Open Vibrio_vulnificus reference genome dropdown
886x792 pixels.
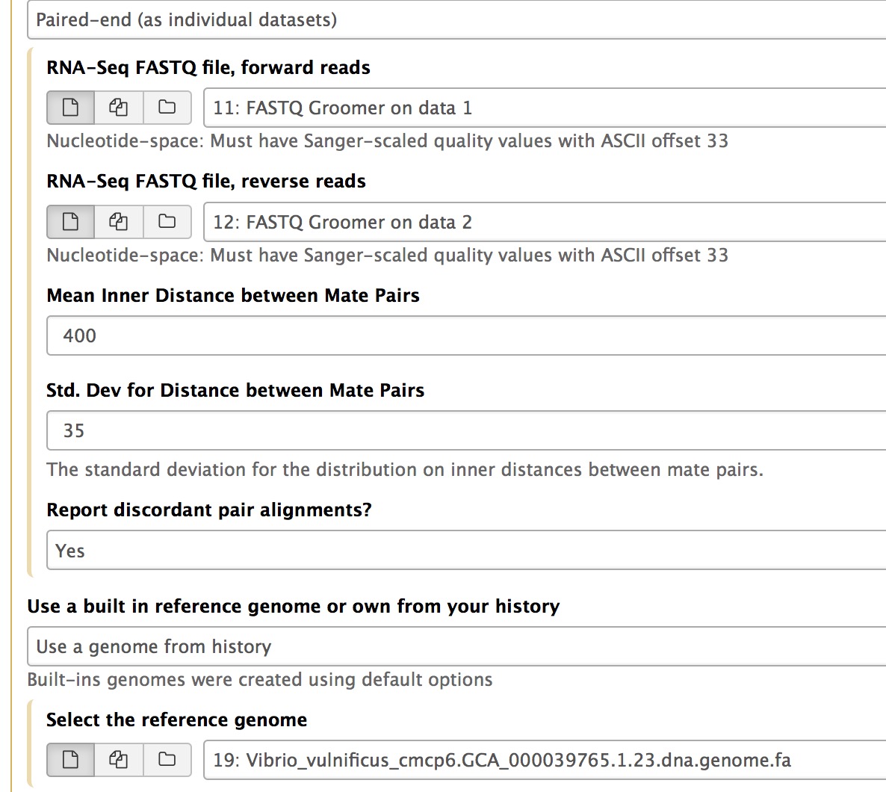544,761
